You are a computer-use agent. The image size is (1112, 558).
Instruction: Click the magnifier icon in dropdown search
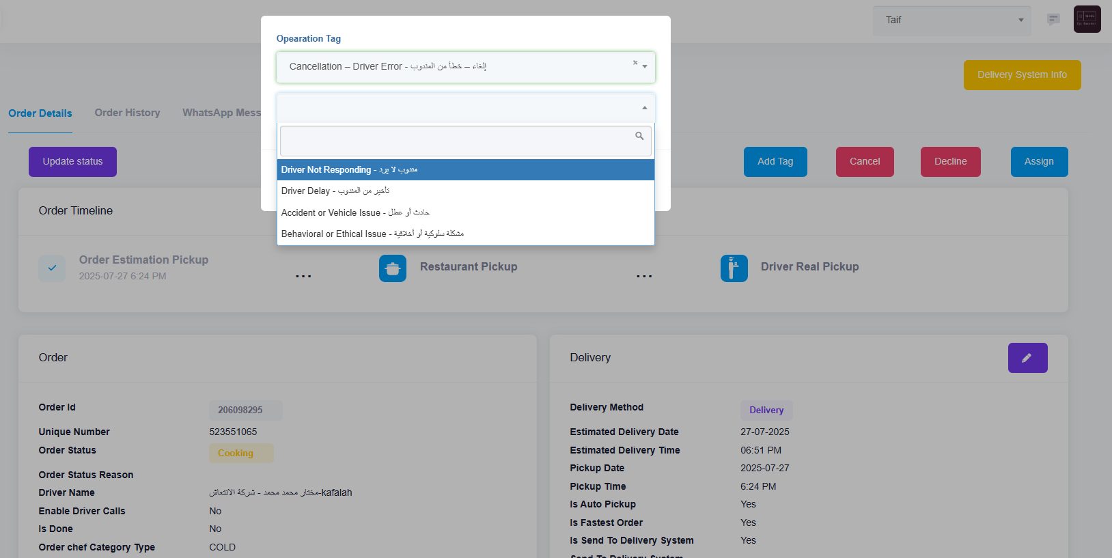[x=639, y=136]
